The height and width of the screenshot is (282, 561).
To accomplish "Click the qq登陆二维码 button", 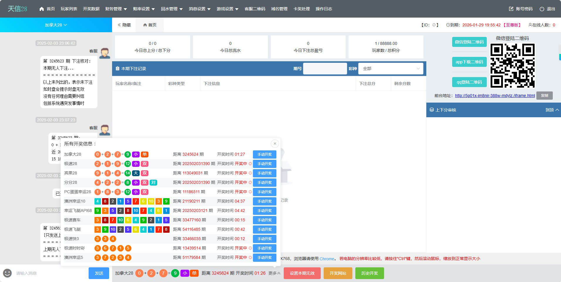I will 469,82.
